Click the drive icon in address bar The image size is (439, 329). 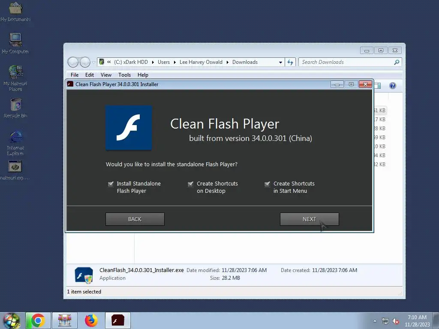coord(102,62)
